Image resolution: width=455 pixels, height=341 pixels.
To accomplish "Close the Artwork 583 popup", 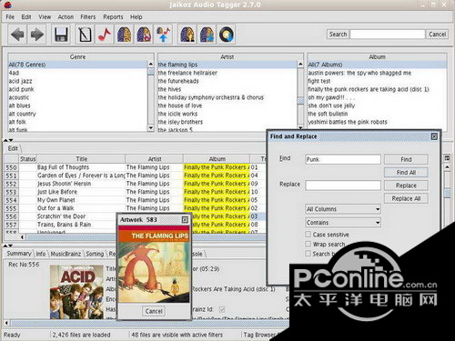I will 185,219.
